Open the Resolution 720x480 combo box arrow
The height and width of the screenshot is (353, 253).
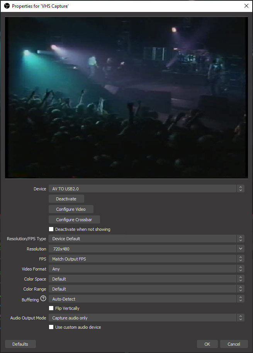[x=241, y=249]
